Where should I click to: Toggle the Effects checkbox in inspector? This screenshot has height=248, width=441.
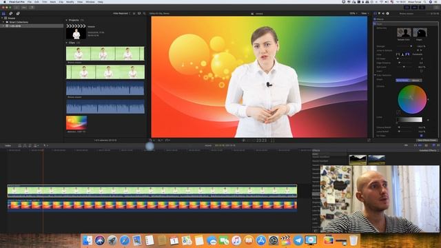tap(375, 19)
